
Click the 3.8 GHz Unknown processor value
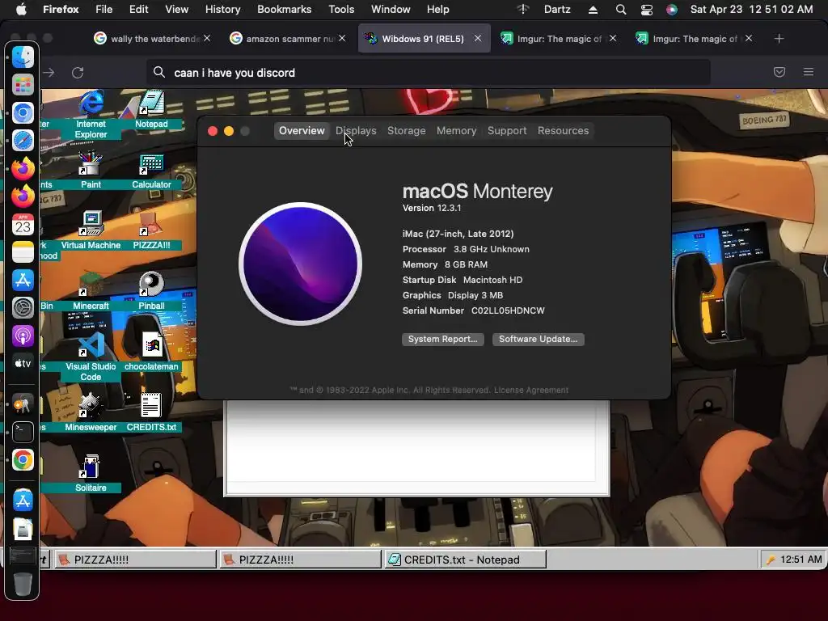pyautogui.click(x=491, y=249)
